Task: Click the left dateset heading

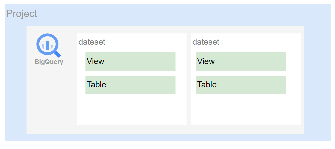Action: coord(92,42)
